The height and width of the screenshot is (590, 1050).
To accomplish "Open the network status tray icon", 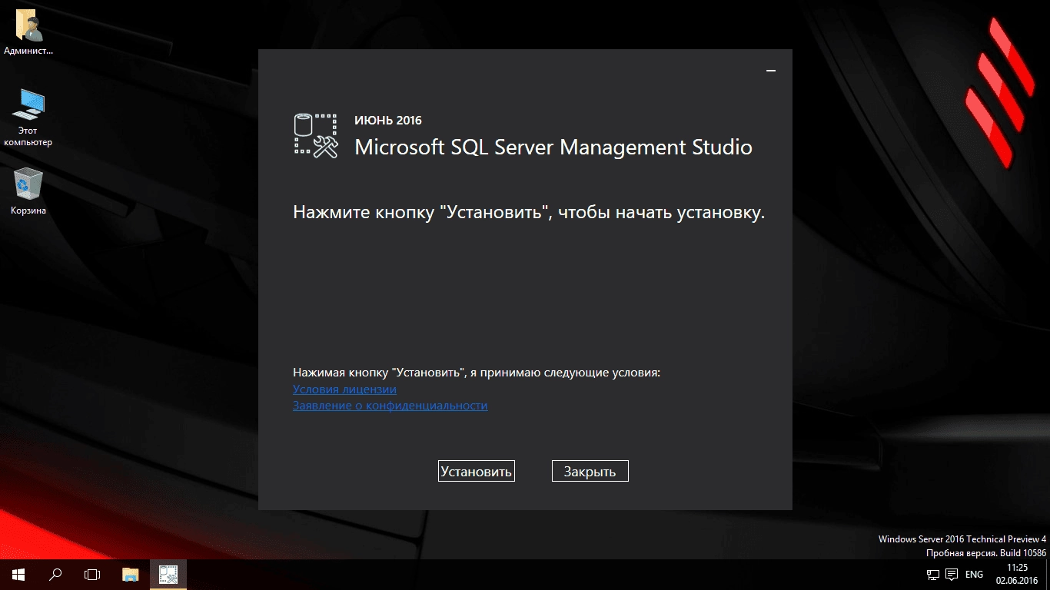I will tap(933, 575).
